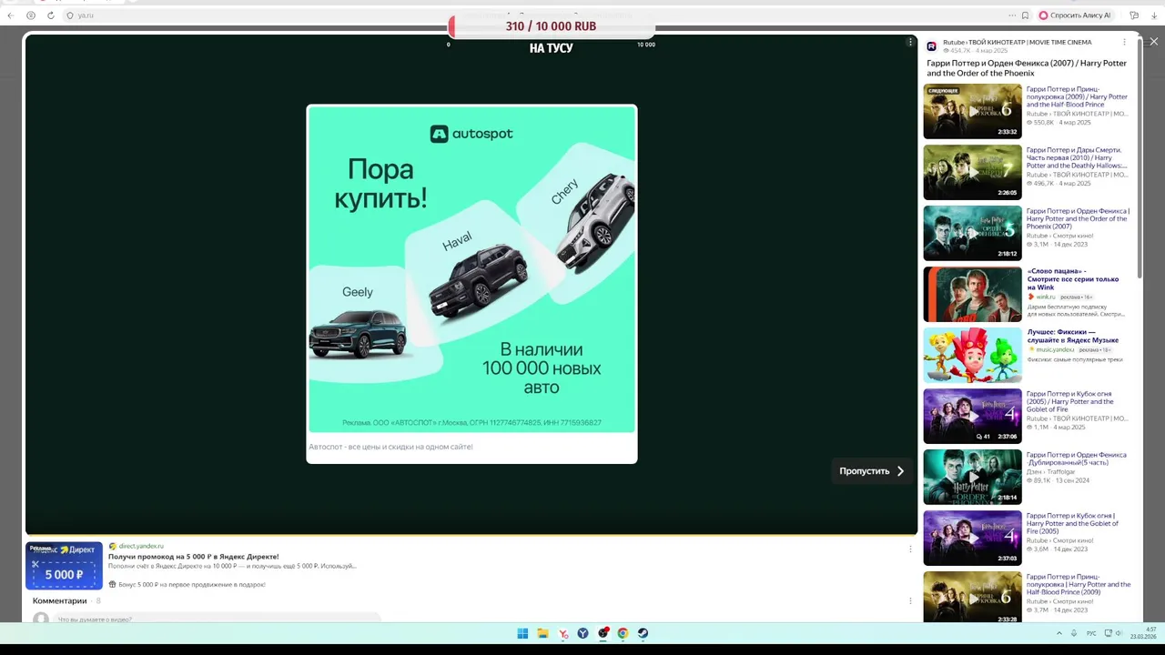Open the video player three-dot options
1165x655 pixels.
pyautogui.click(x=909, y=42)
